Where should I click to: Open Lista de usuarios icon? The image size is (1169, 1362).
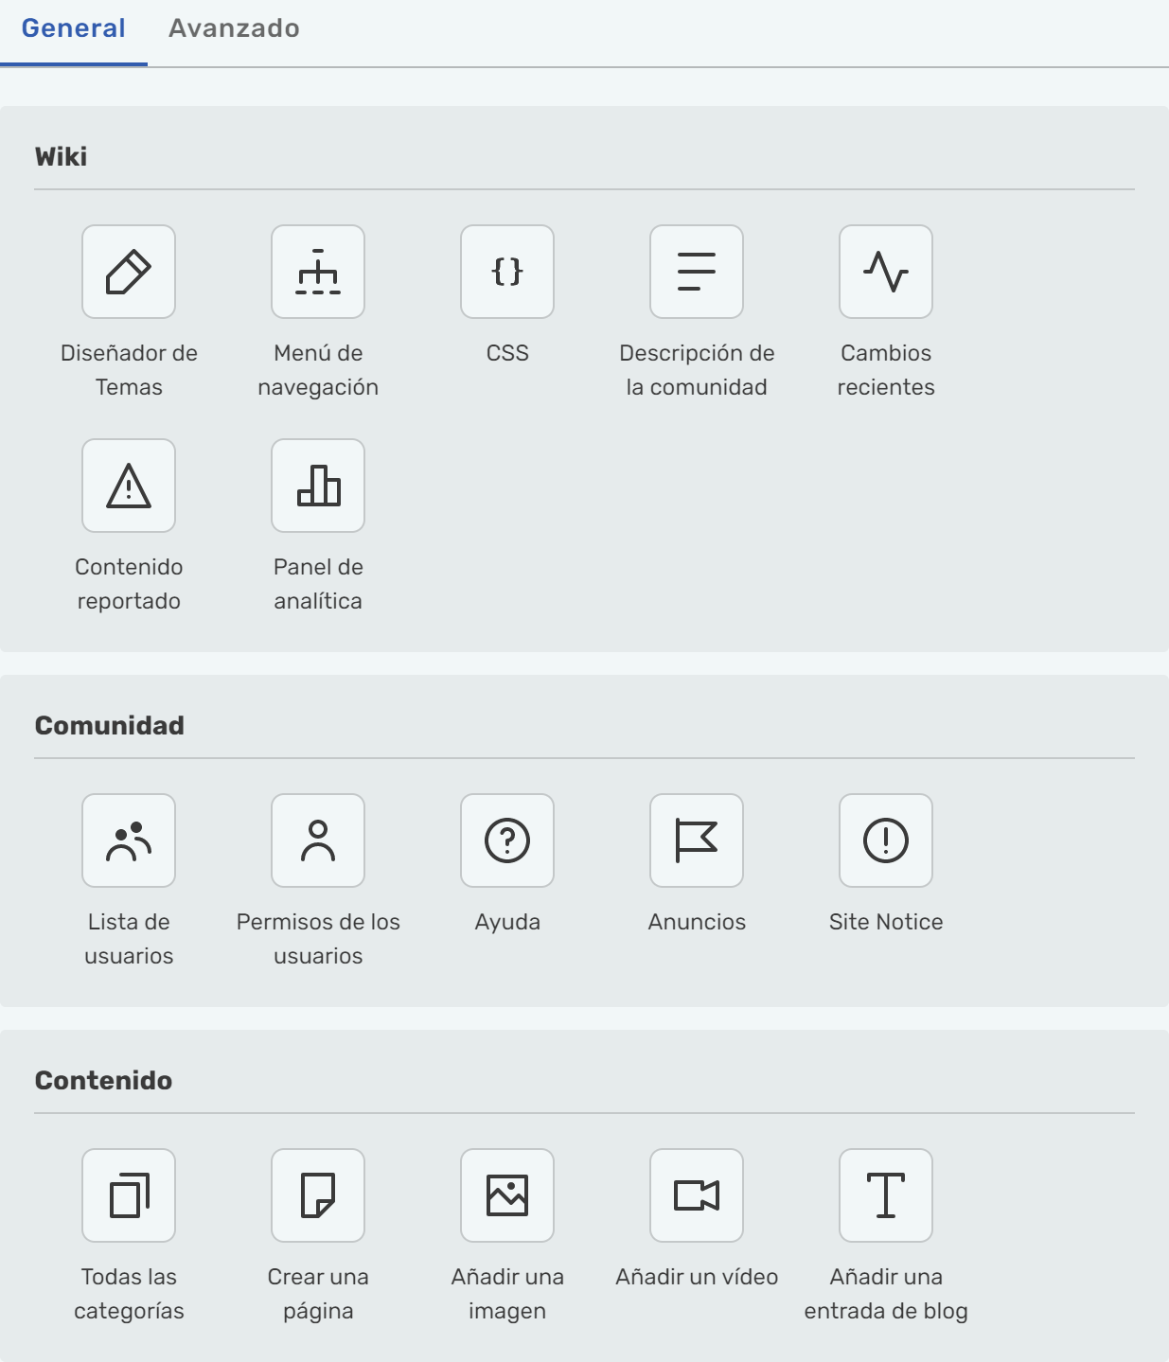tap(129, 840)
